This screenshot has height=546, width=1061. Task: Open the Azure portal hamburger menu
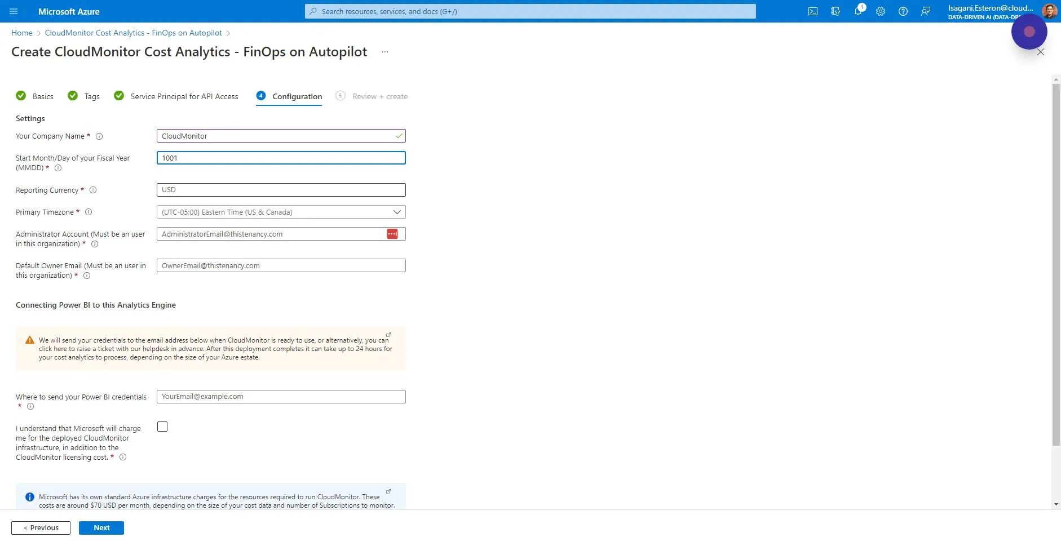pos(14,11)
